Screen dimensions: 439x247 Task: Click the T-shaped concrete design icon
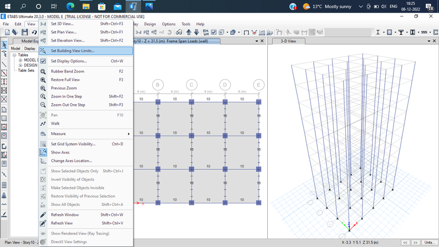point(401,32)
